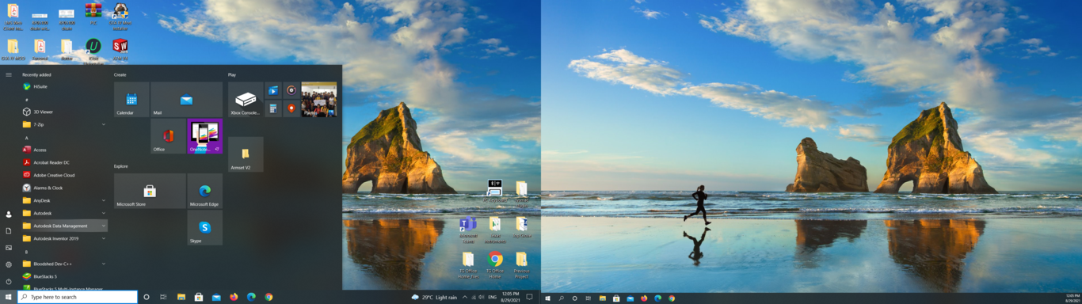The height and width of the screenshot is (304, 1082).
Task: Open the Armset V2 folder tile
Action: pos(246,154)
